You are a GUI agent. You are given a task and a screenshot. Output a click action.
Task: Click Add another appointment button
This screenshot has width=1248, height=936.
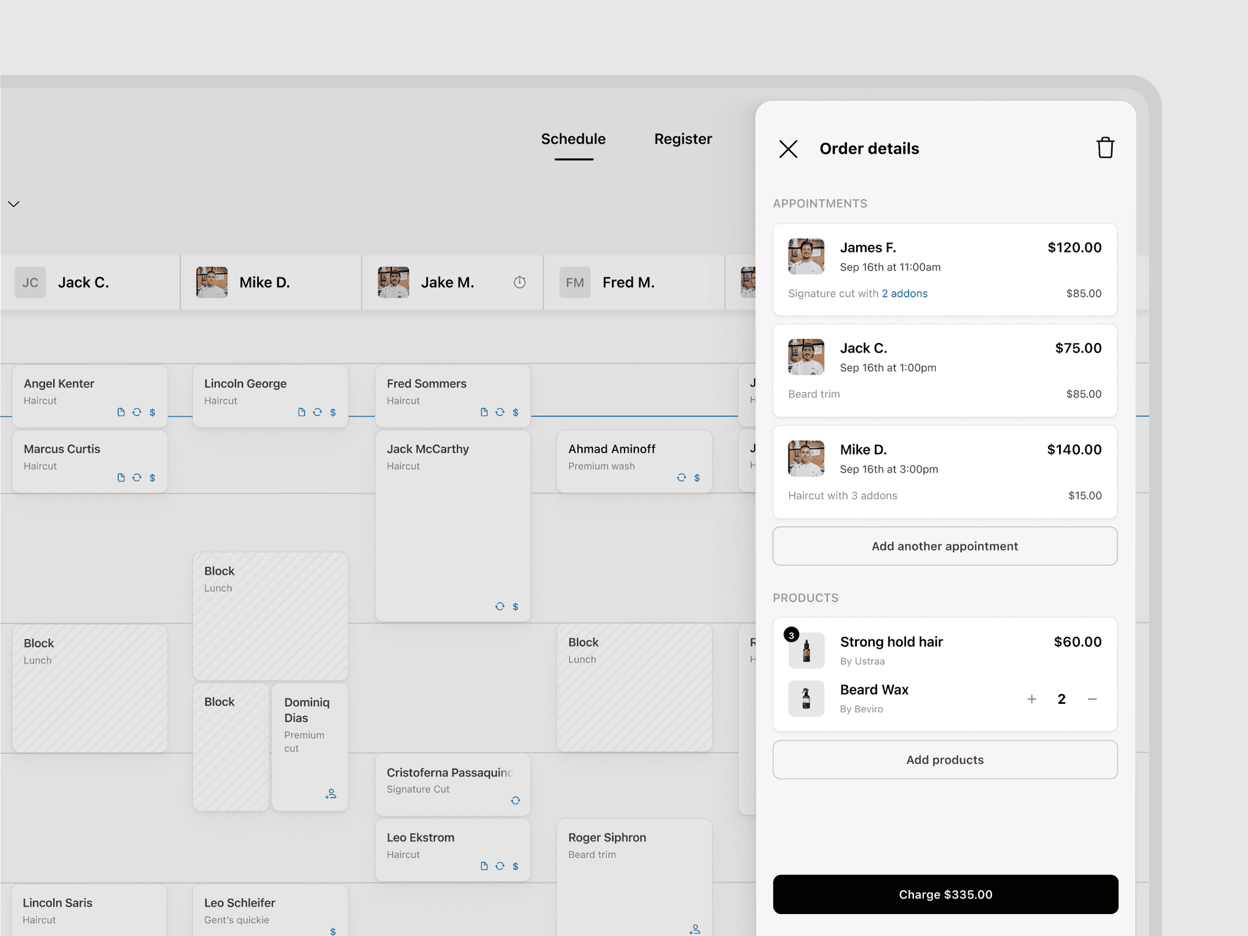[x=945, y=546]
